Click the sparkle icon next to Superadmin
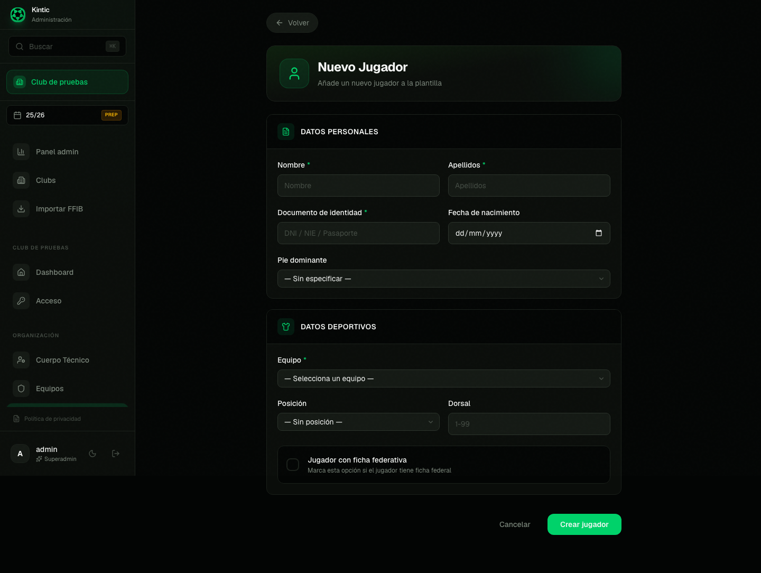761x573 pixels. [39, 459]
